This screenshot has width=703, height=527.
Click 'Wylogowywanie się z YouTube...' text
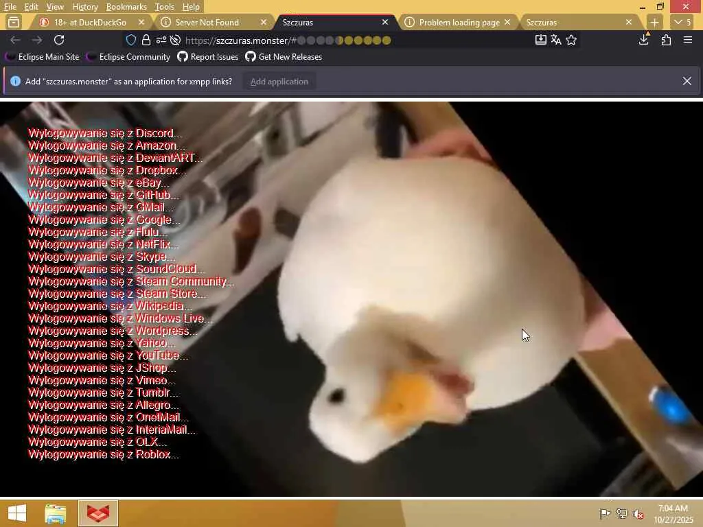108,355
